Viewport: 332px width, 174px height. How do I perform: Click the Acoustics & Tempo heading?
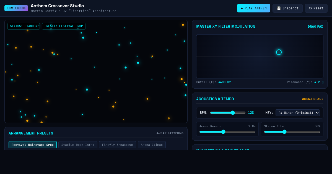click(215, 99)
